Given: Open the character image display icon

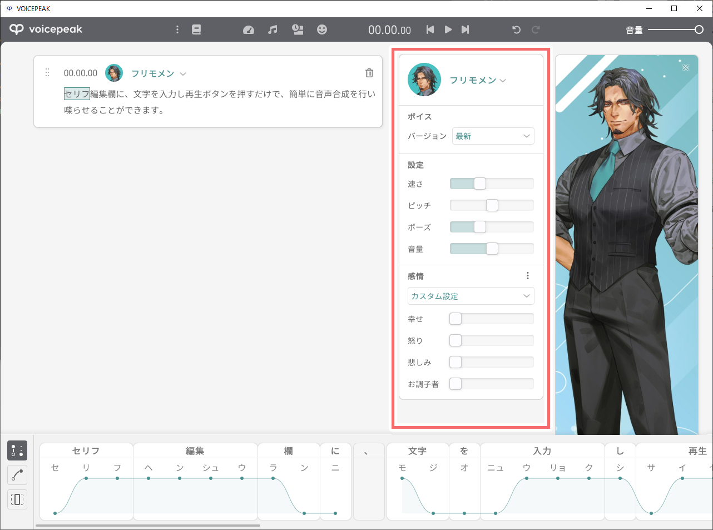Looking at the screenshot, I should (x=298, y=29).
